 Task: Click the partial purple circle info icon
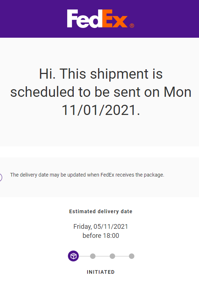(x=1, y=177)
